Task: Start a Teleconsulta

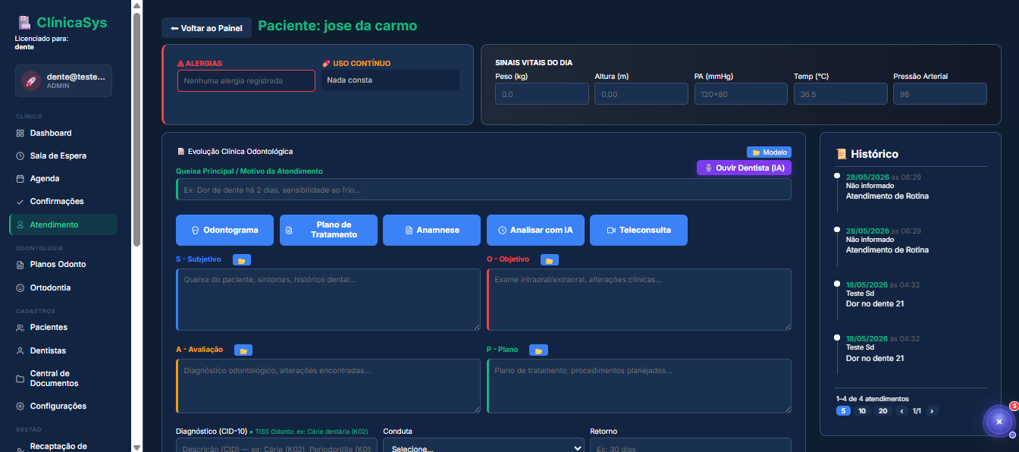Action: (x=639, y=230)
